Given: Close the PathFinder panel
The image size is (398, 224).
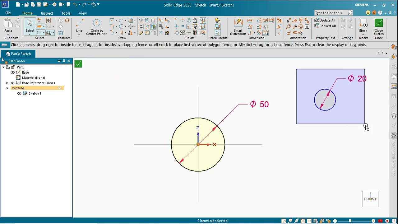Looking at the screenshot, I should [69, 61].
